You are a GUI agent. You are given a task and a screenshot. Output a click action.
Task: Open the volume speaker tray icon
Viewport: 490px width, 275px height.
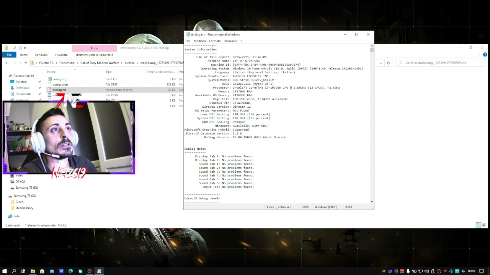click(426, 271)
